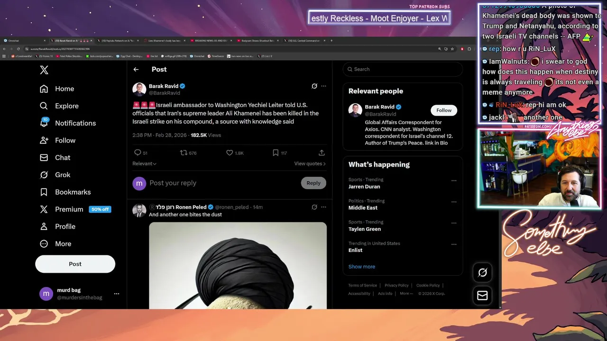Open more options on Barak Ravid's post
Viewport: 607px width, 341px height.
pos(323,86)
